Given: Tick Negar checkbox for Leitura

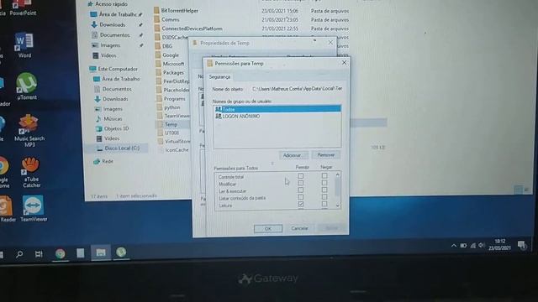Looking at the screenshot, I should [324, 205].
